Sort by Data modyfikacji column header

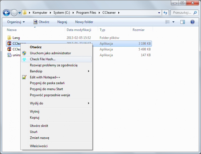click(x=79, y=30)
